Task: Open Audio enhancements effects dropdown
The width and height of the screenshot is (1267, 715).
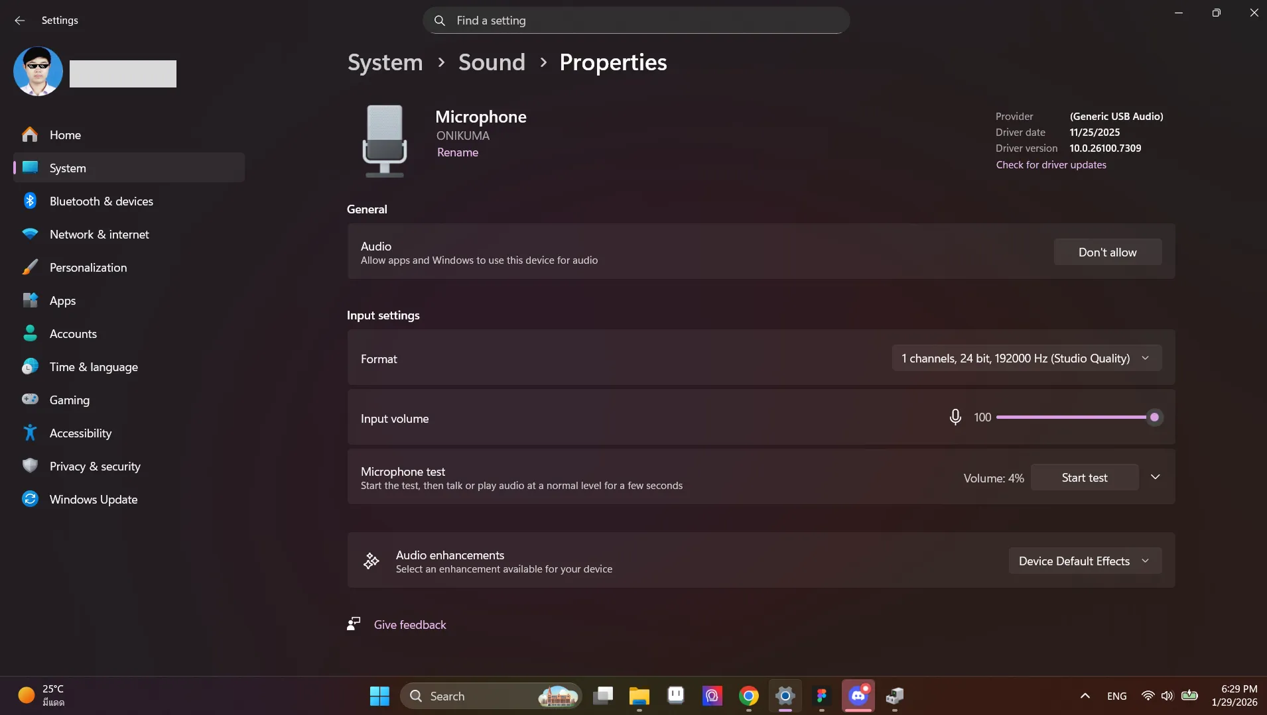Action: 1085,561
